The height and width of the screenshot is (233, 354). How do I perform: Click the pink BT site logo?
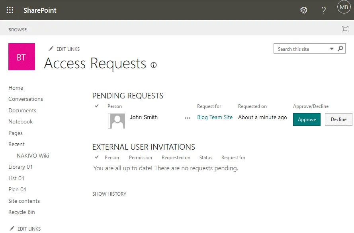click(x=22, y=57)
